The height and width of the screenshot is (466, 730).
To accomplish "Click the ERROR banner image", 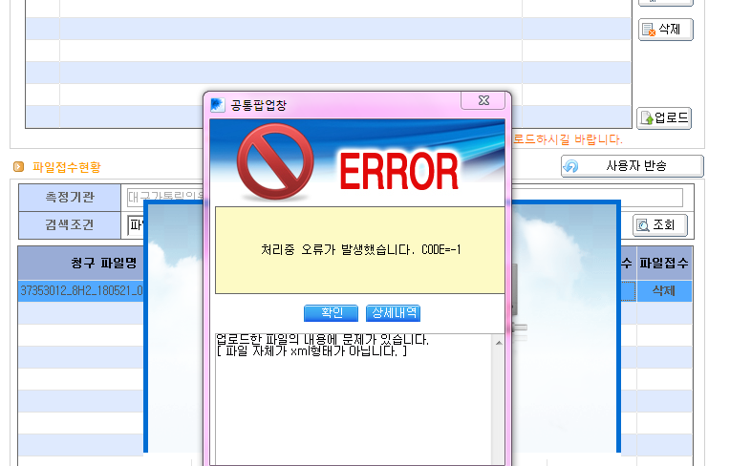I will coord(357,162).
